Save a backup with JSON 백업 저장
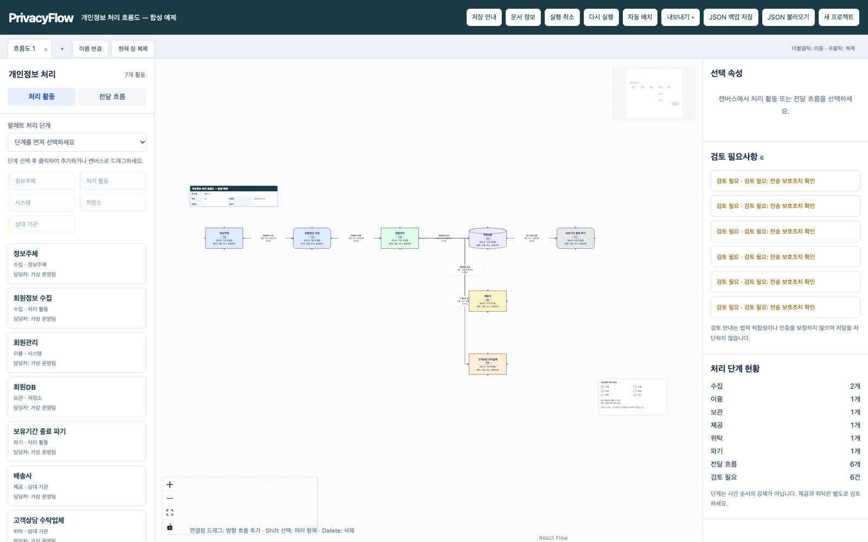 731,17
